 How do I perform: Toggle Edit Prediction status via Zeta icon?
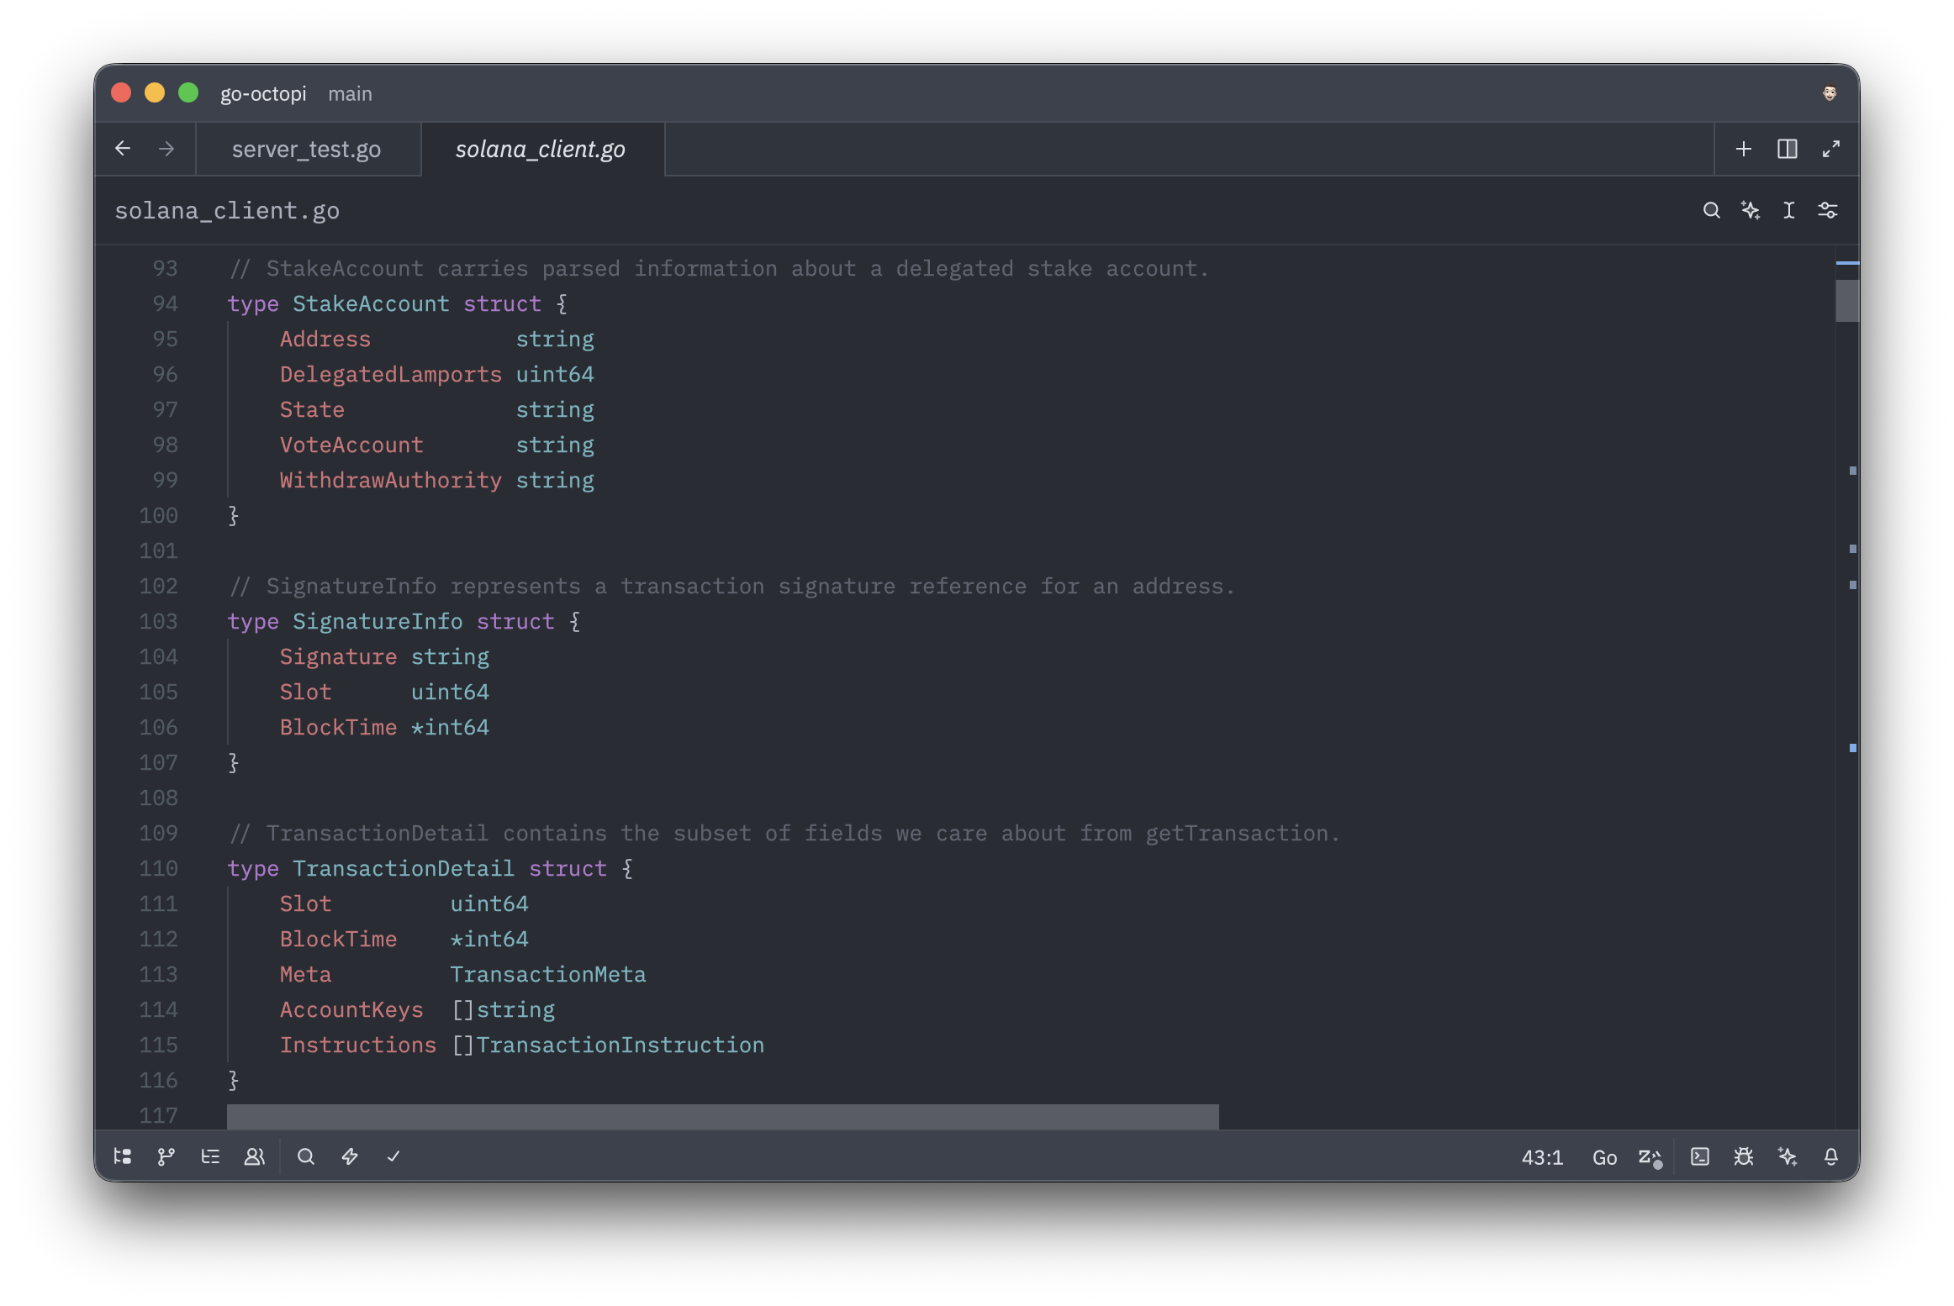pos(1650,1156)
